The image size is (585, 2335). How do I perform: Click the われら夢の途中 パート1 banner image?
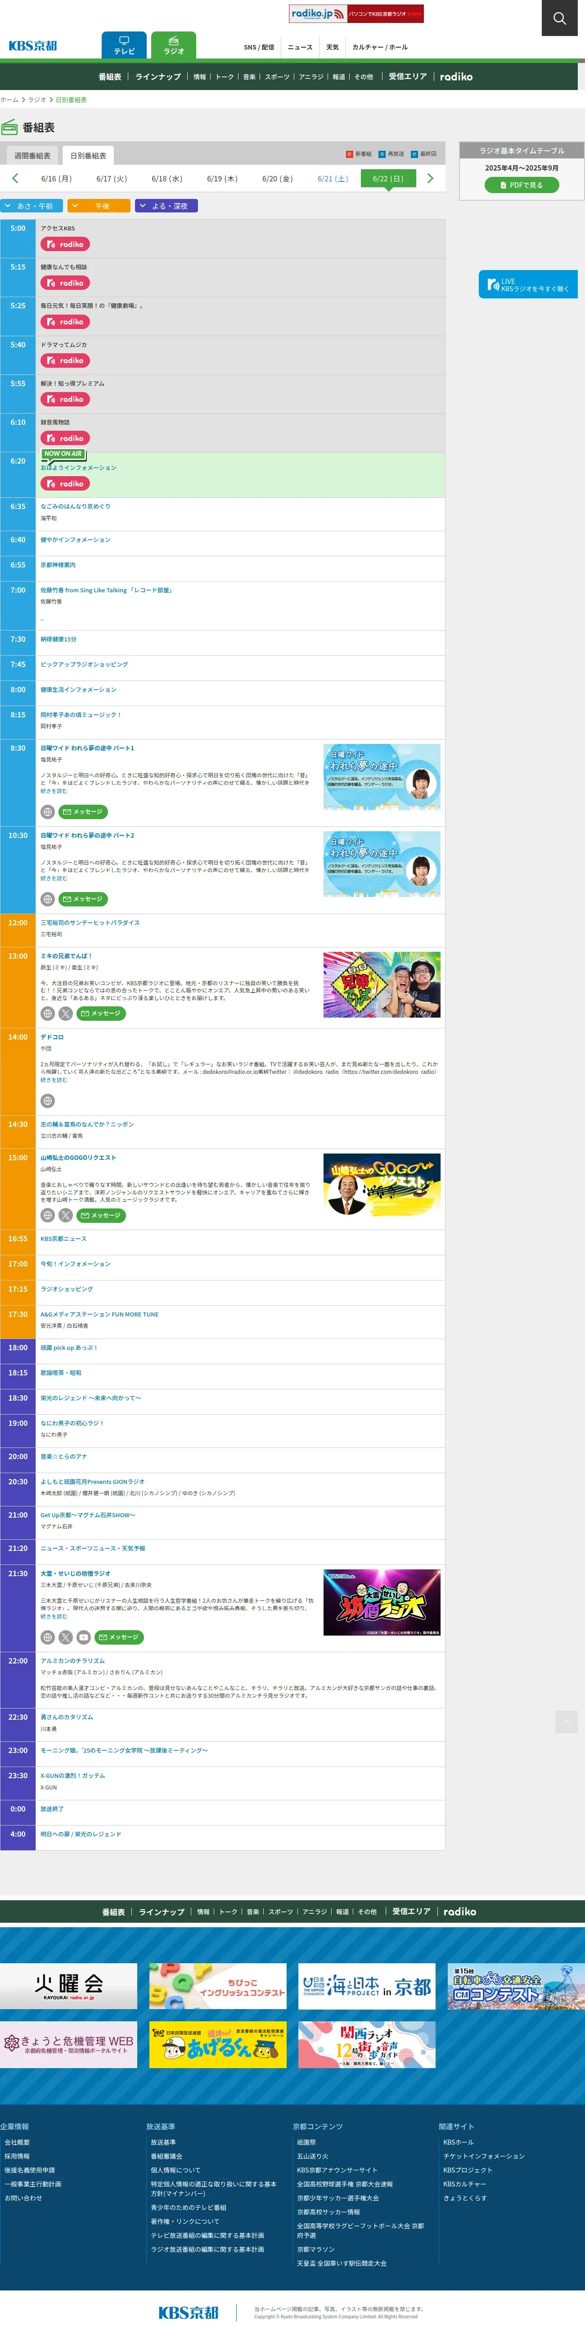click(x=382, y=777)
